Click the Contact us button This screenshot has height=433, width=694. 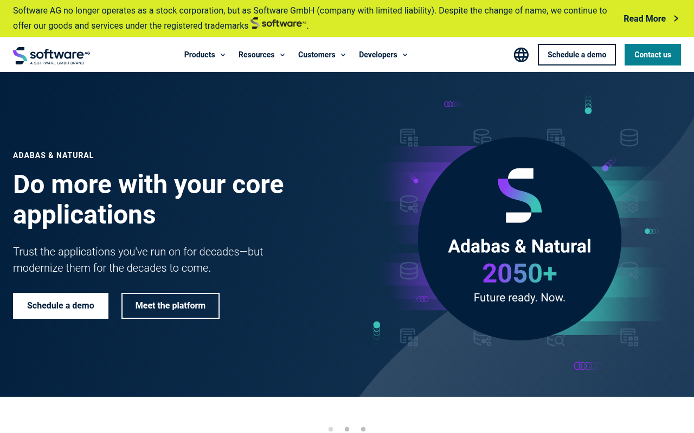(652, 55)
